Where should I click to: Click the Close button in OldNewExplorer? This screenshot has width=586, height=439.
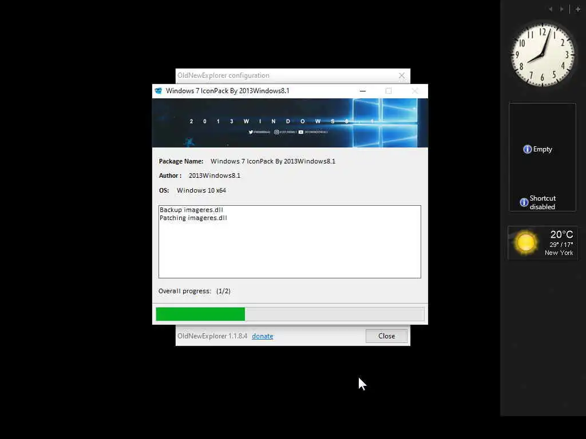pyautogui.click(x=386, y=336)
